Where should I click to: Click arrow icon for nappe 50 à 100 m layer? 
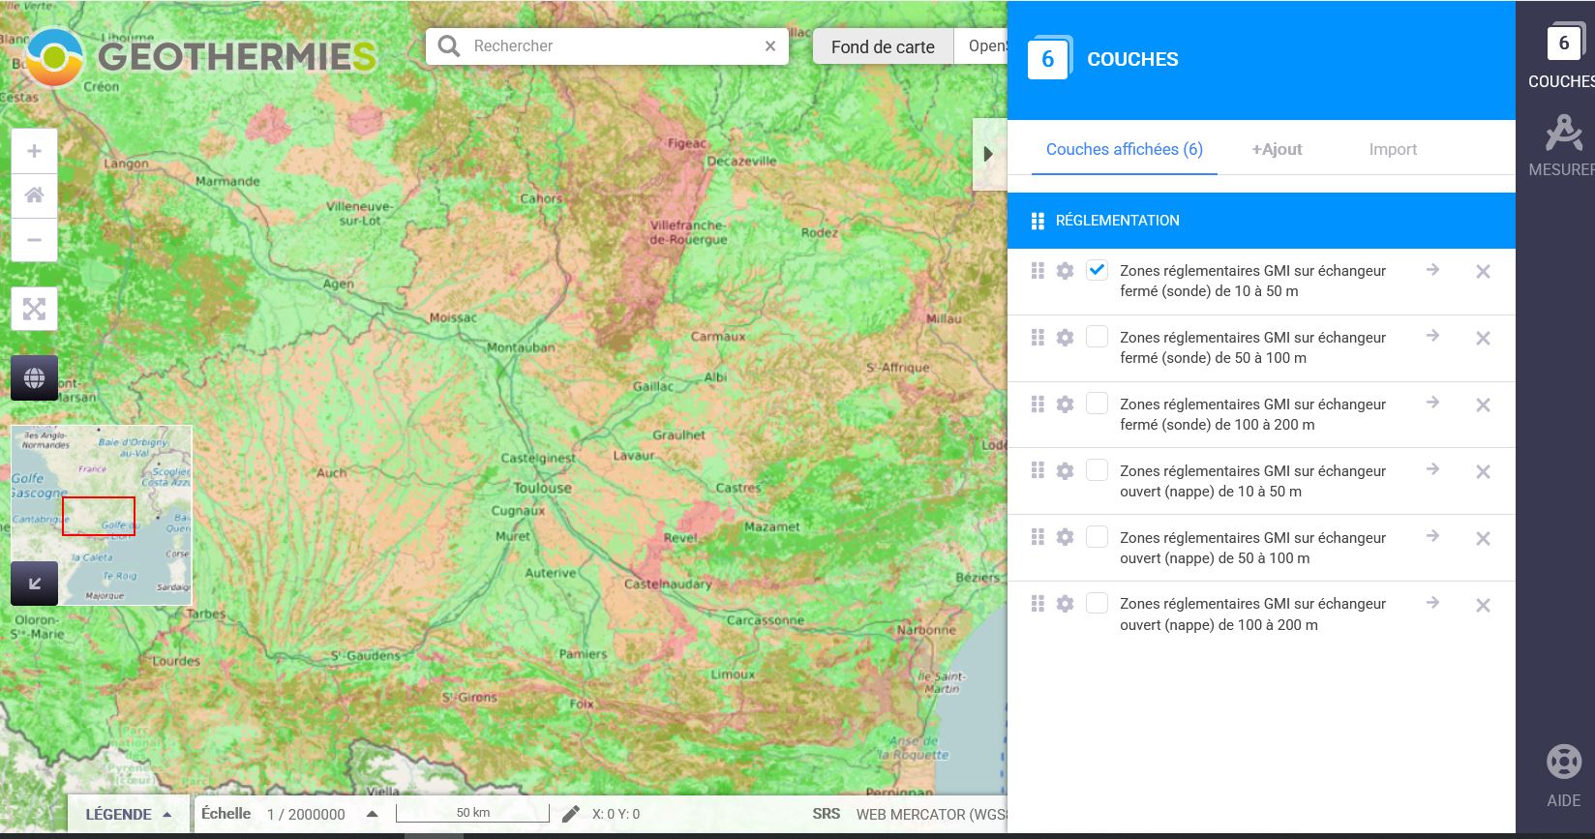click(x=1432, y=536)
